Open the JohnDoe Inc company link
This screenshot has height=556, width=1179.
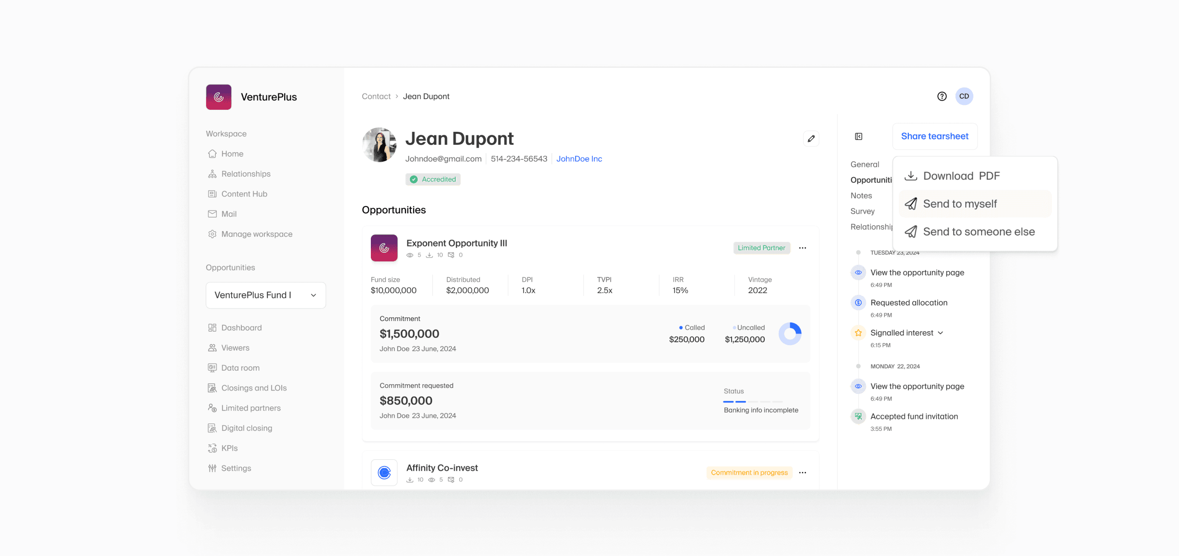pos(579,159)
